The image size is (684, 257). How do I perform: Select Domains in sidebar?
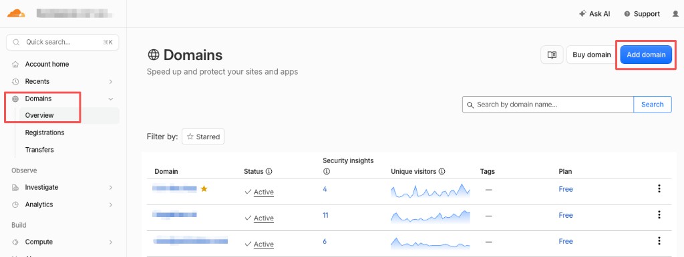38,99
